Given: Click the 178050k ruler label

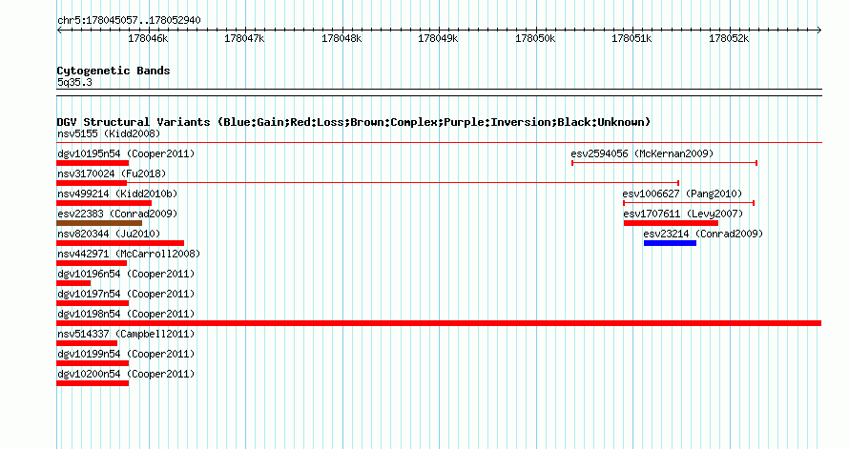Looking at the screenshot, I should (535, 39).
